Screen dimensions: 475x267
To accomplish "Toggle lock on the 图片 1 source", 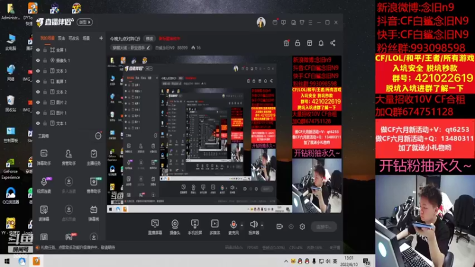I will coord(45,113).
